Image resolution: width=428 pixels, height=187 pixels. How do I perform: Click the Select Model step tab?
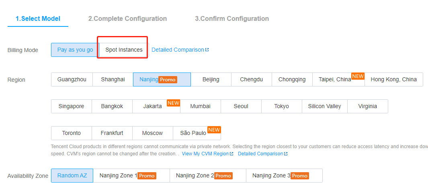[38, 19]
